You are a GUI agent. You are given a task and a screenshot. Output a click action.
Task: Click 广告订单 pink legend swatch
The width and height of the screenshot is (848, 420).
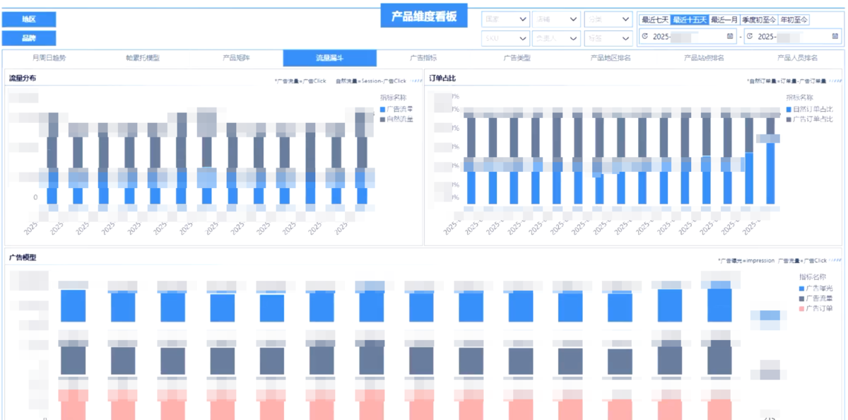[x=801, y=308]
